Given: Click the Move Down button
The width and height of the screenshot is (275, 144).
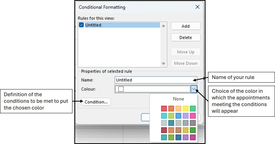Looking at the screenshot, I should pos(186,63).
